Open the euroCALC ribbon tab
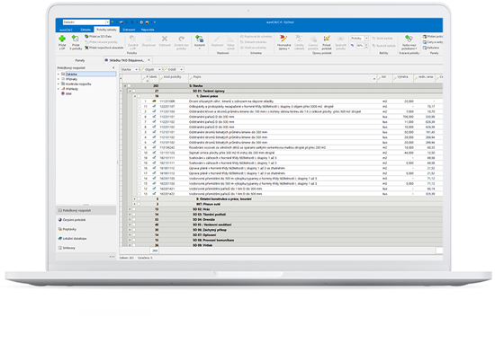 [x=66, y=30]
